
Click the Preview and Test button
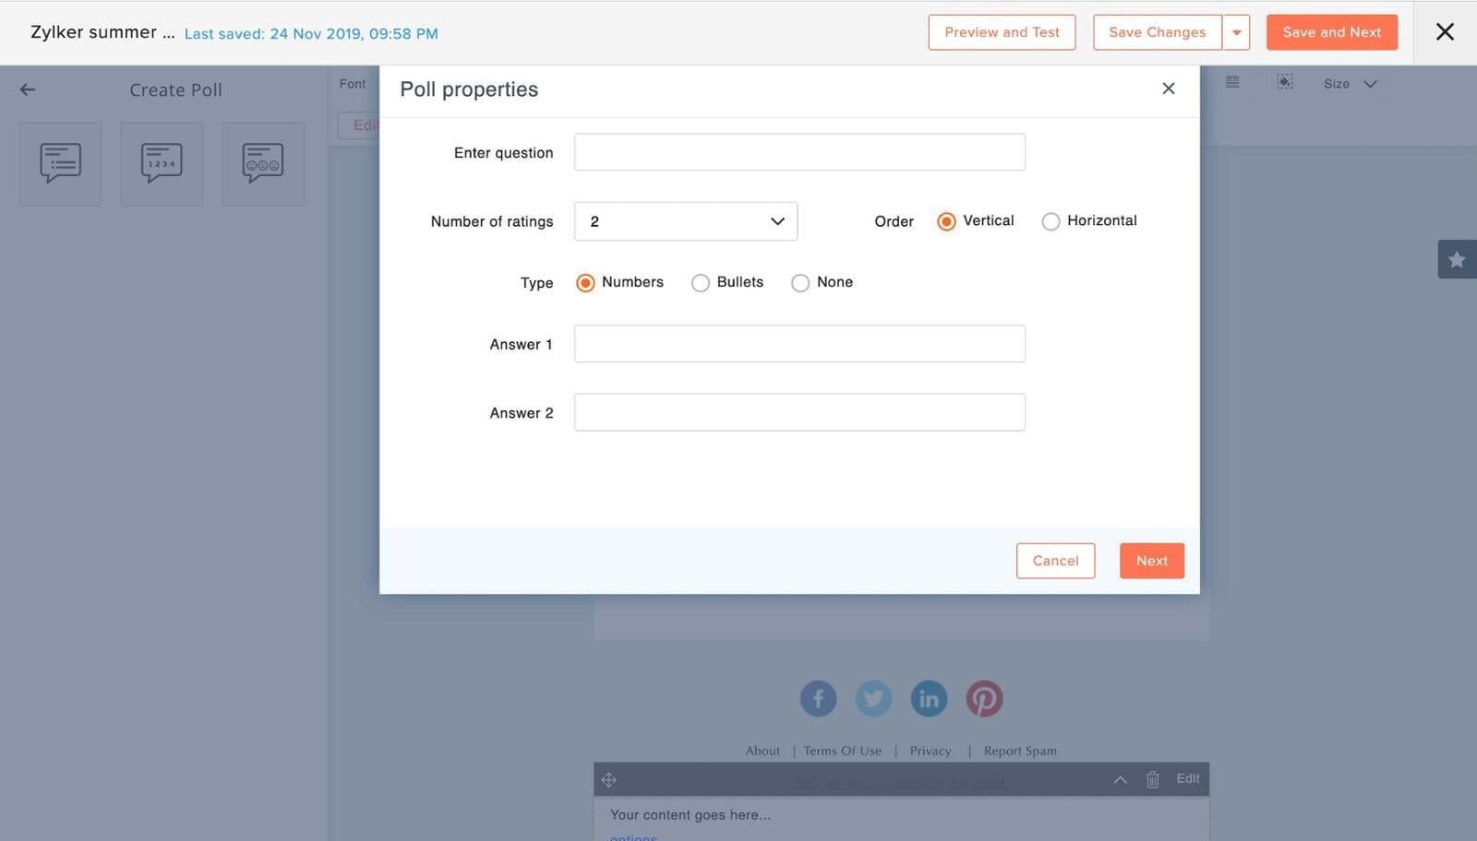click(1002, 32)
